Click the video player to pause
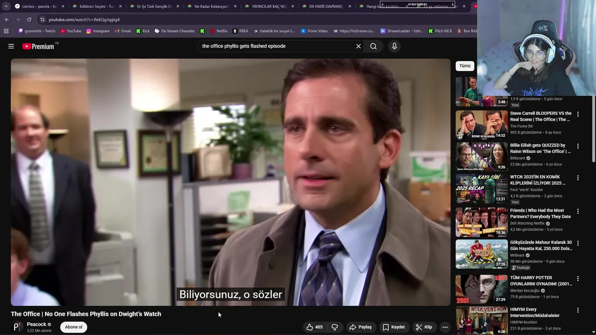Image resolution: width=596 pixels, height=335 pixels. click(x=230, y=182)
